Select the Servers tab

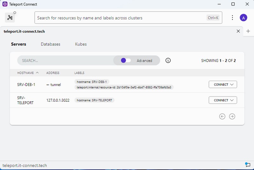coord(18,44)
